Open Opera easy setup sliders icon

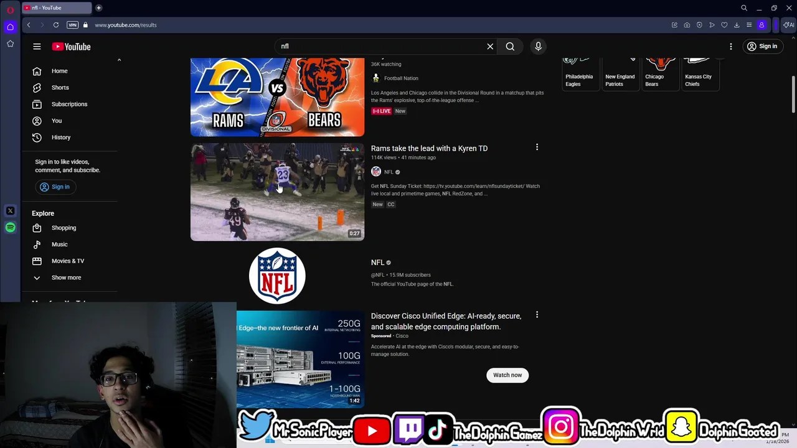point(749,25)
